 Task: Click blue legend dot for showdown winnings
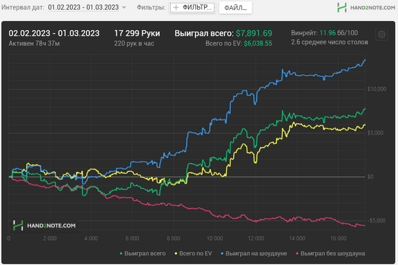coord(222,253)
